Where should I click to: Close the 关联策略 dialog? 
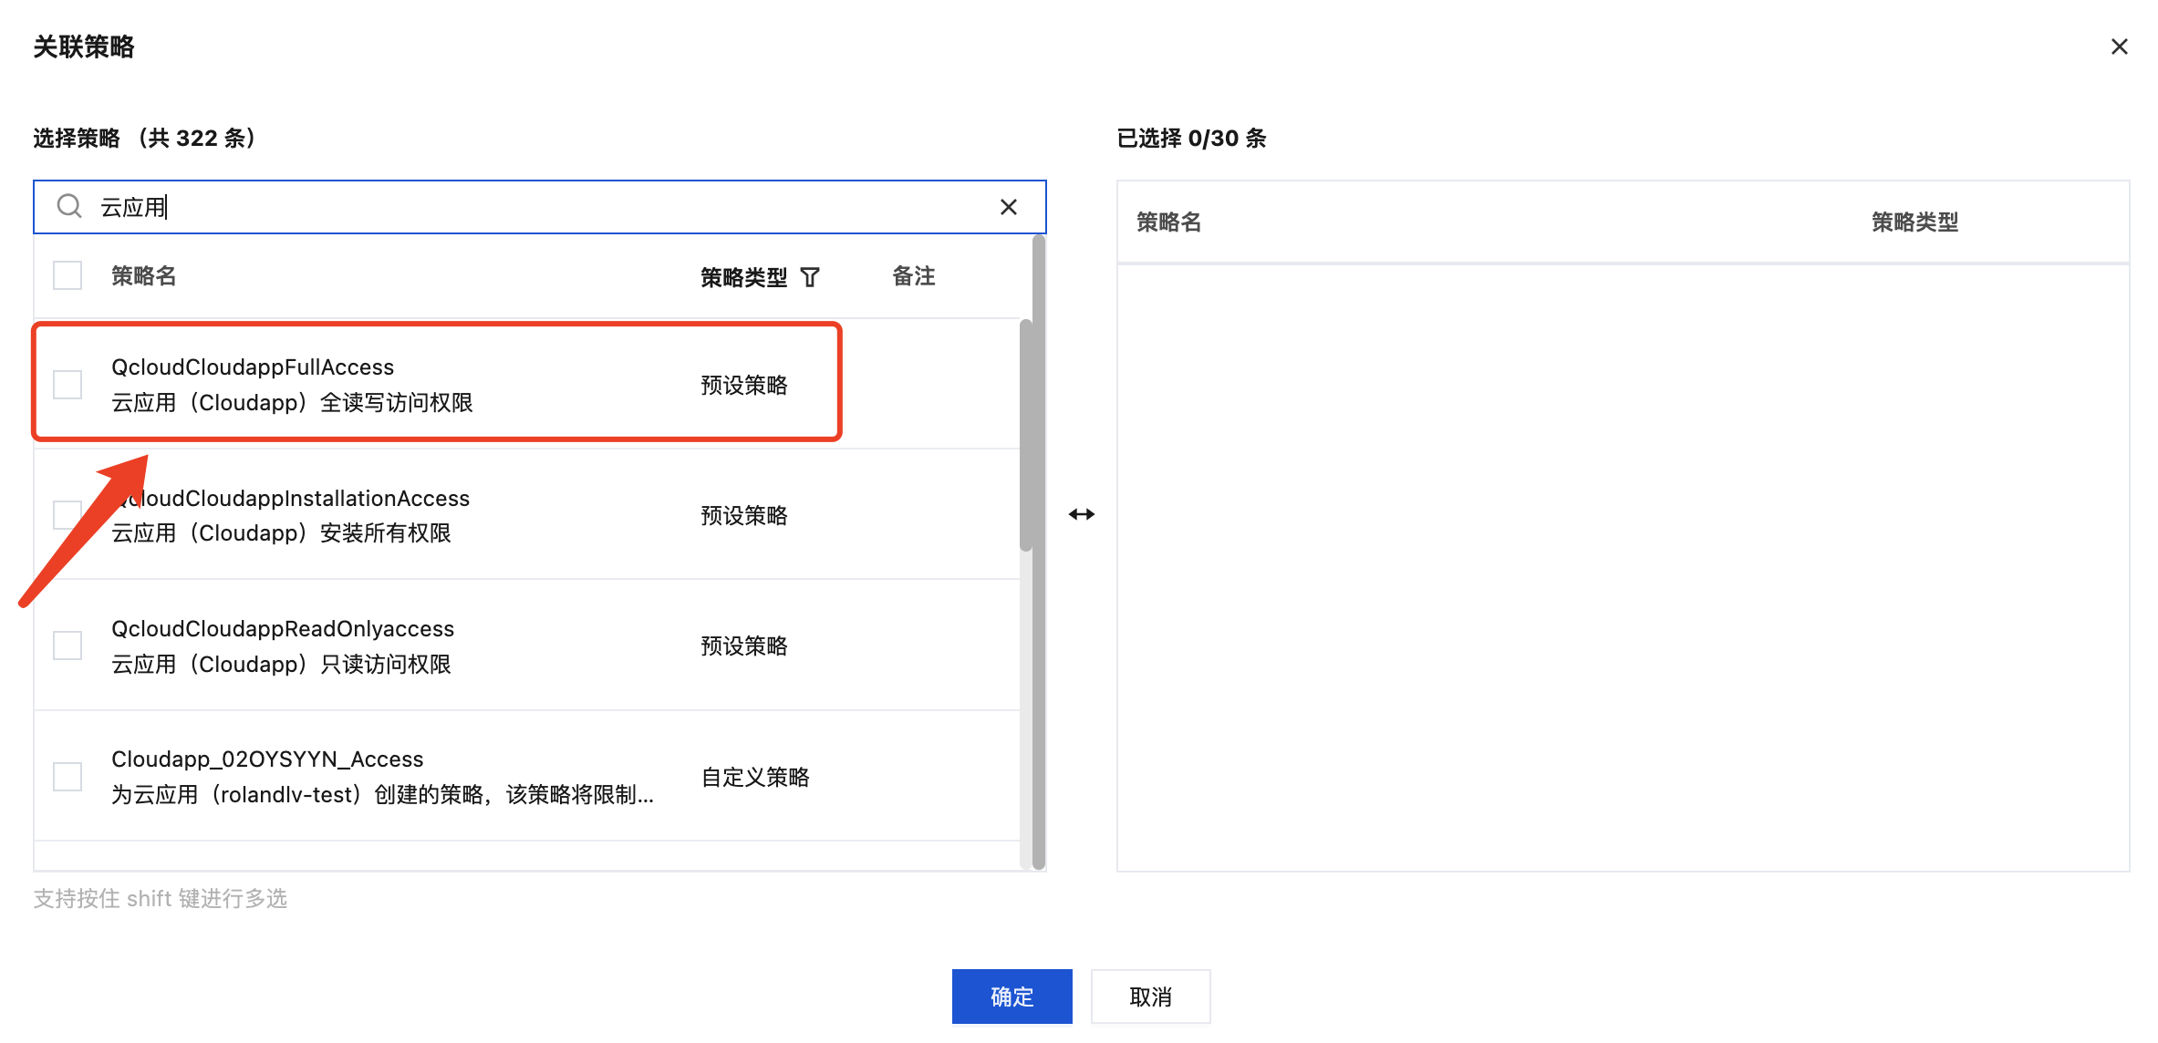[x=2119, y=46]
